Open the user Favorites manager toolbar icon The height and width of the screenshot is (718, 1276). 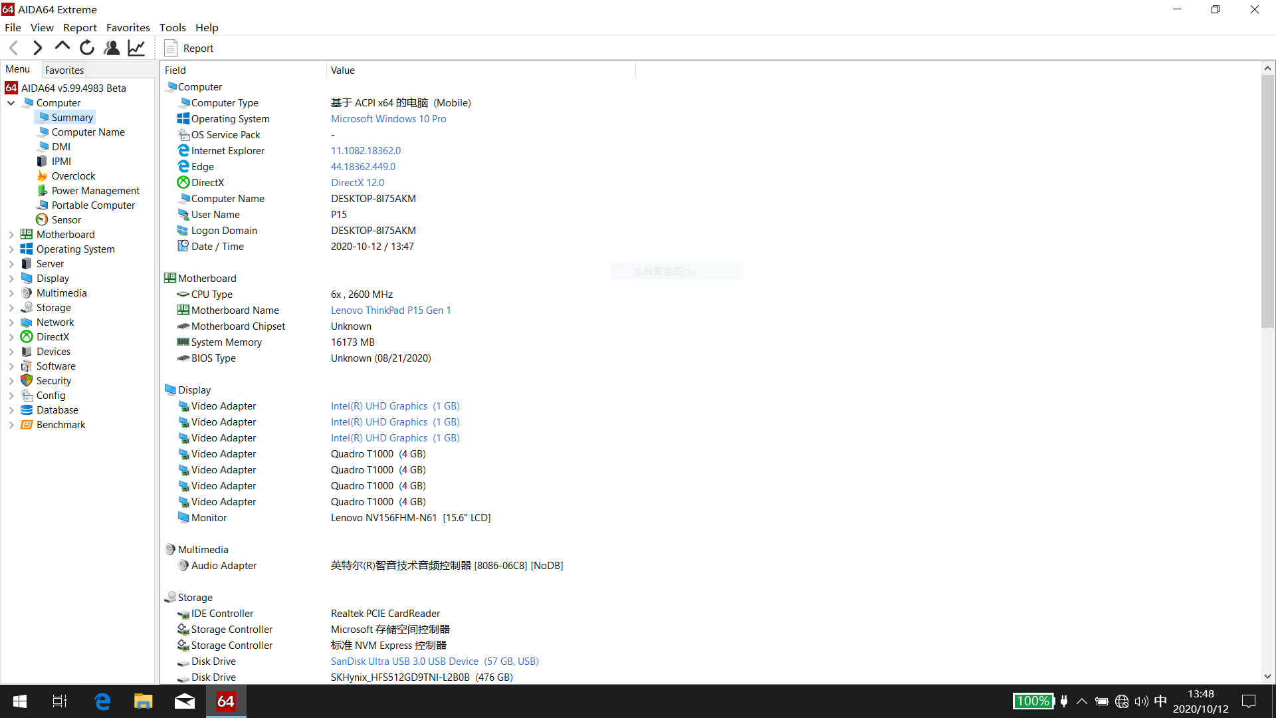click(x=112, y=48)
